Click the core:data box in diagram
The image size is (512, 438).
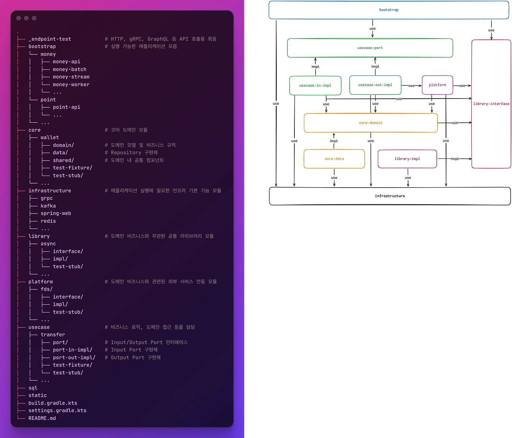334,159
